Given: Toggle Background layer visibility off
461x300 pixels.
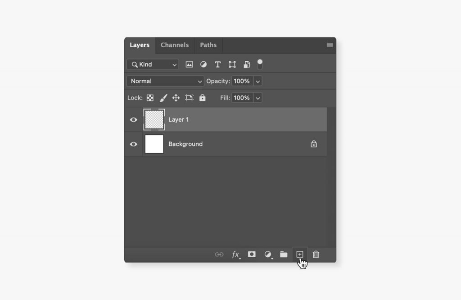Looking at the screenshot, I should click(x=133, y=144).
